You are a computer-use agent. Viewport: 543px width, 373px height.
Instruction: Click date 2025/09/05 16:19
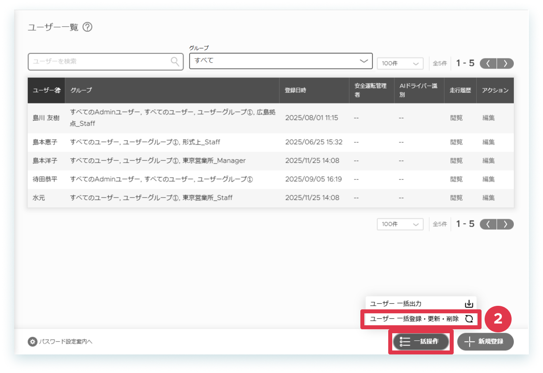point(314,179)
